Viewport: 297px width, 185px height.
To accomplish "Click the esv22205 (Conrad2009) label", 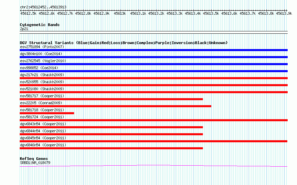I will (41, 103).
